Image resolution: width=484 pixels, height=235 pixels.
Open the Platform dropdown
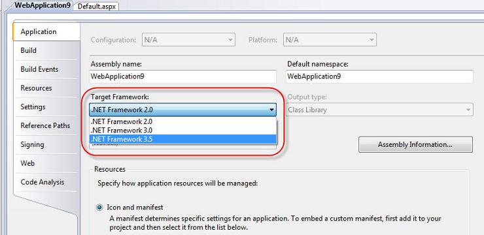tap(330, 40)
